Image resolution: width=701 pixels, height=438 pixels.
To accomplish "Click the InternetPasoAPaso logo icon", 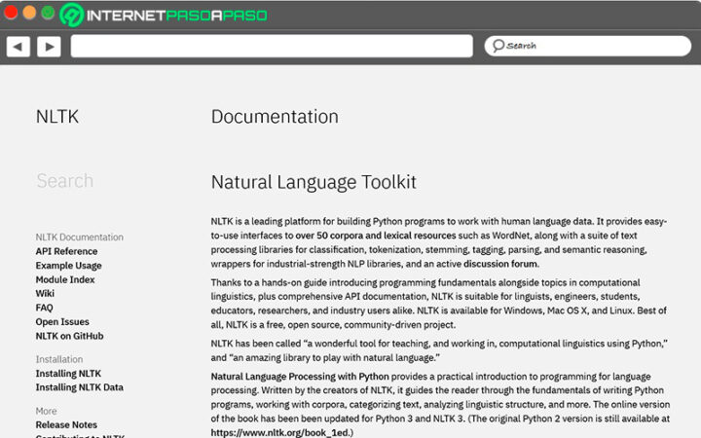I will click(x=72, y=15).
